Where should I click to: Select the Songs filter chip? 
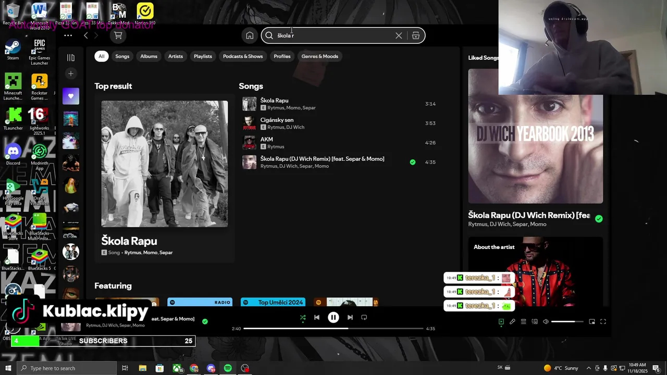pyautogui.click(x=122, y=56)
